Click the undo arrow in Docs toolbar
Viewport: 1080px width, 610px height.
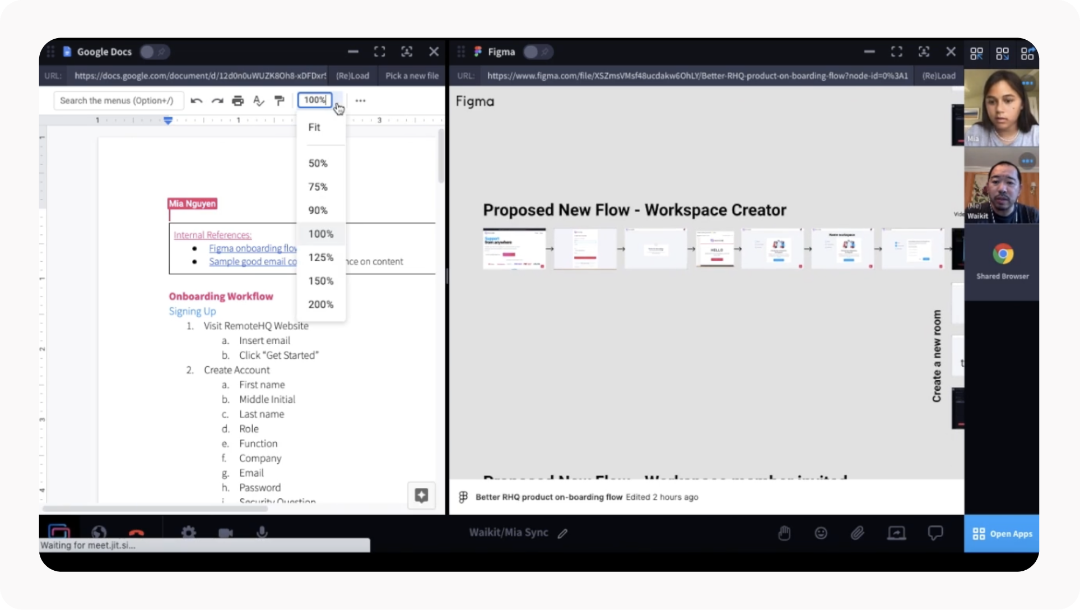coord(196,101)
